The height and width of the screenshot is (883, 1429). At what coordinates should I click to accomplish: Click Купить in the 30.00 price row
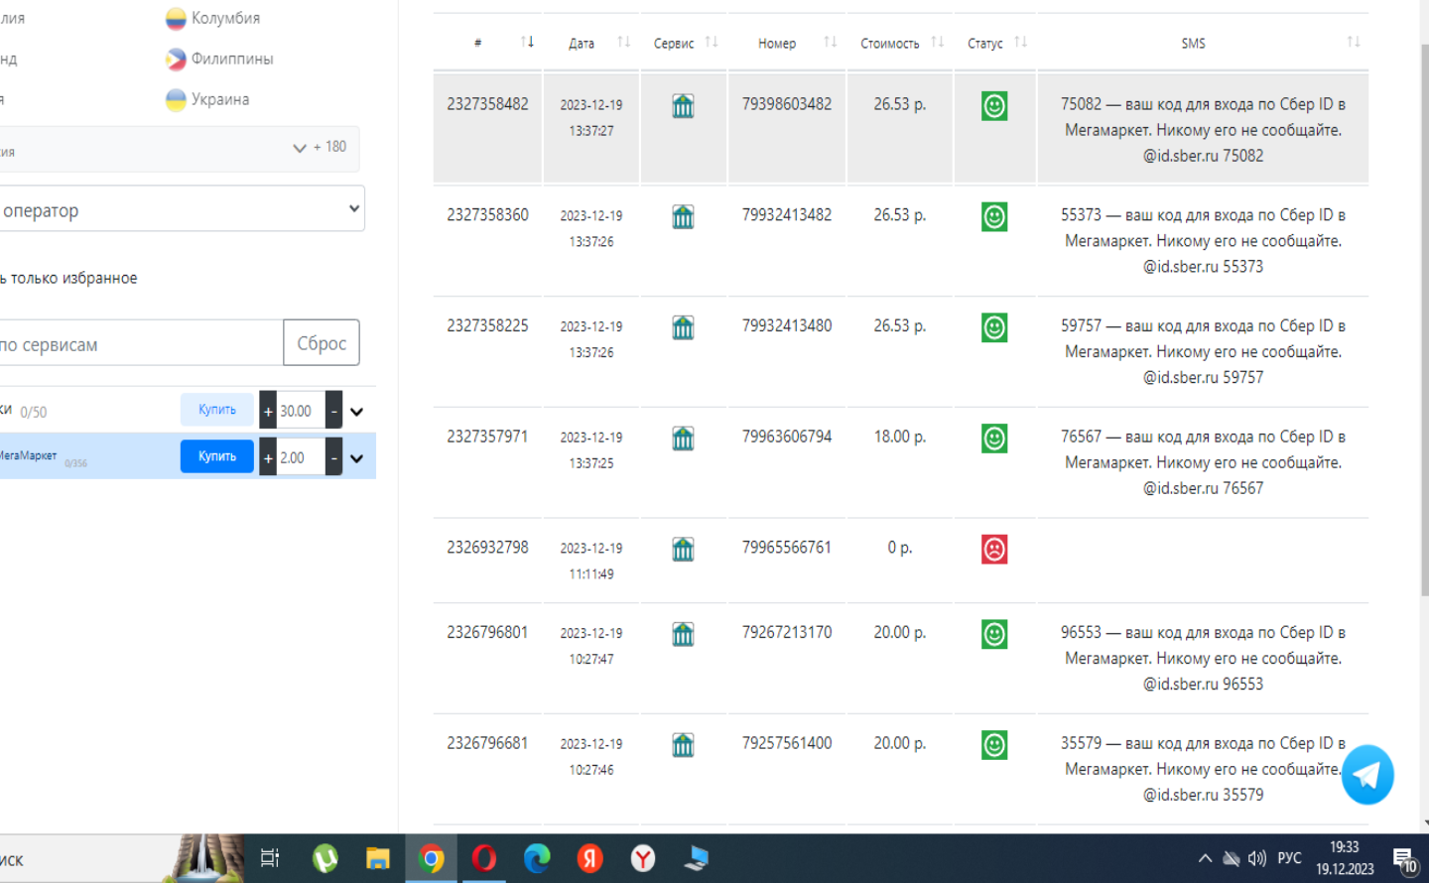[217, 410]
